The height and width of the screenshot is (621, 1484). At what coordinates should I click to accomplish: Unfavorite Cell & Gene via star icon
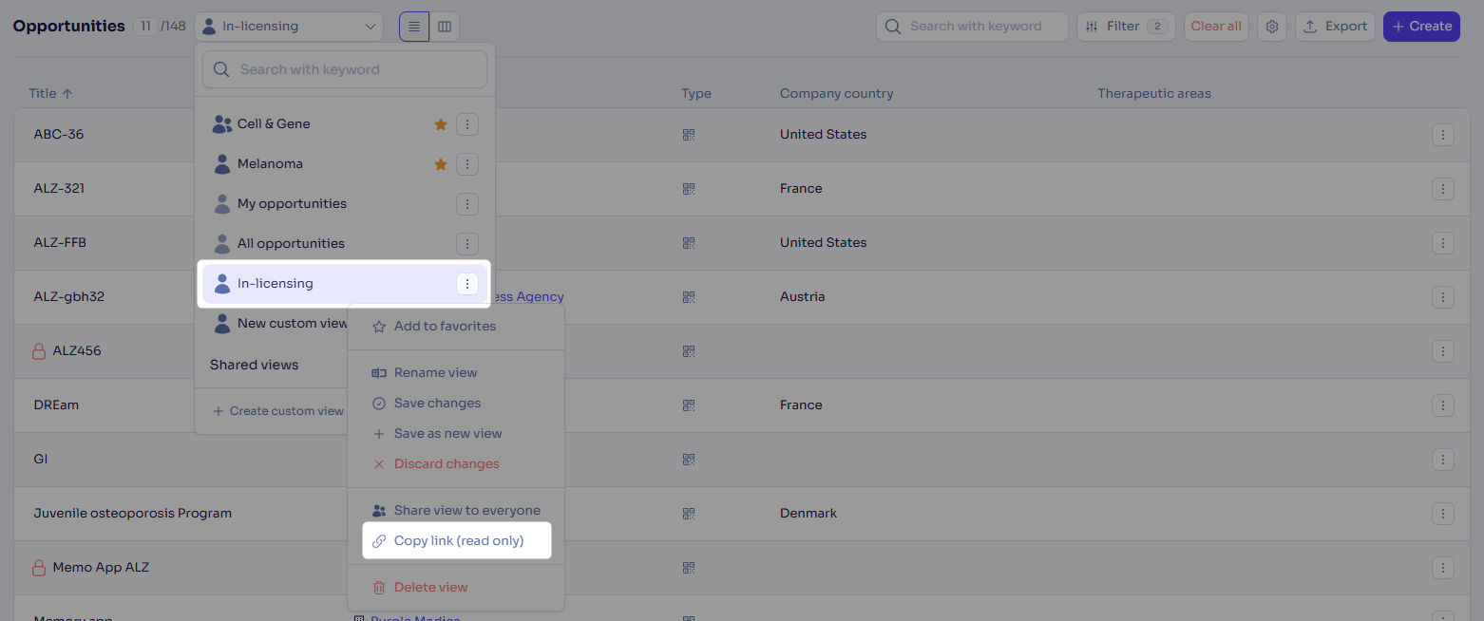click(441, 124)
